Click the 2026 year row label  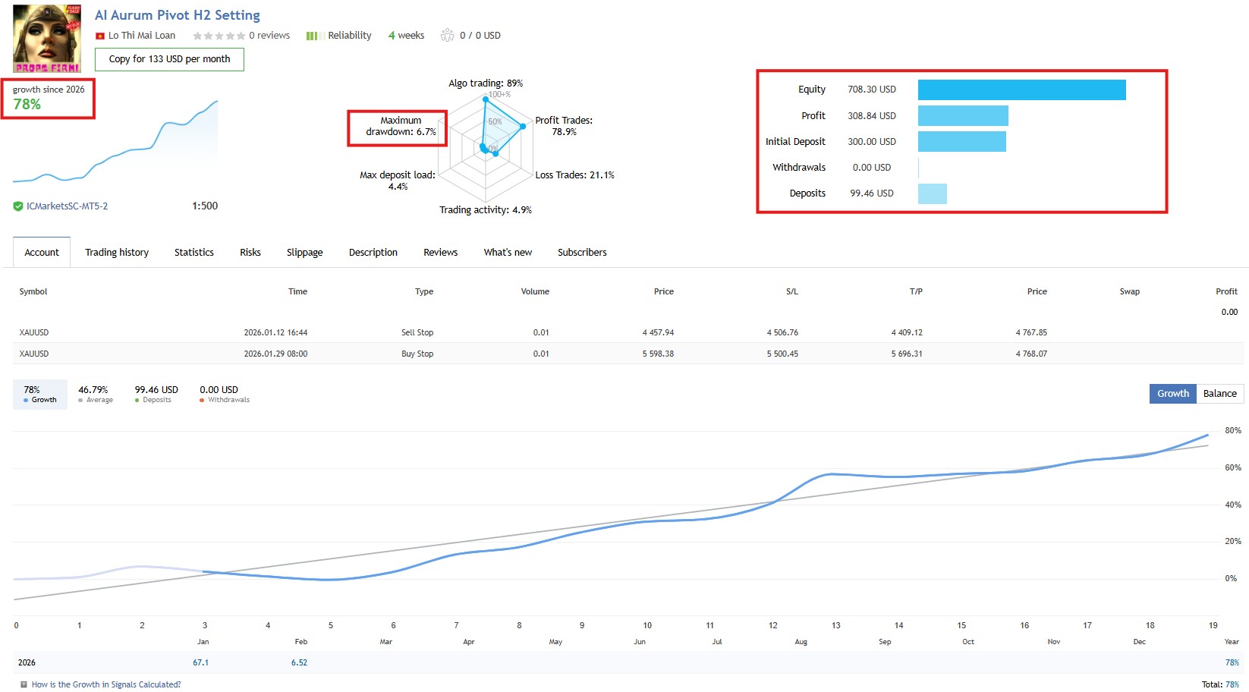tap(27, 662)
